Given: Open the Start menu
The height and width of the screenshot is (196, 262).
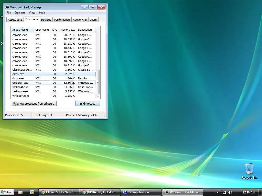Looking at the screenshot, I should click(x=7, y=192).
